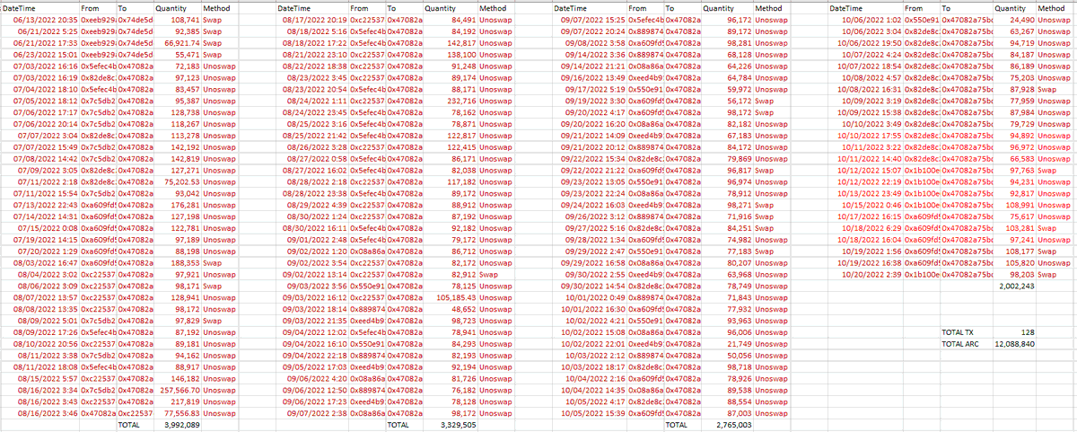Select date cell 07/20/2022 1:29
Screen dimensions: 1077x432
click(47, 252)
